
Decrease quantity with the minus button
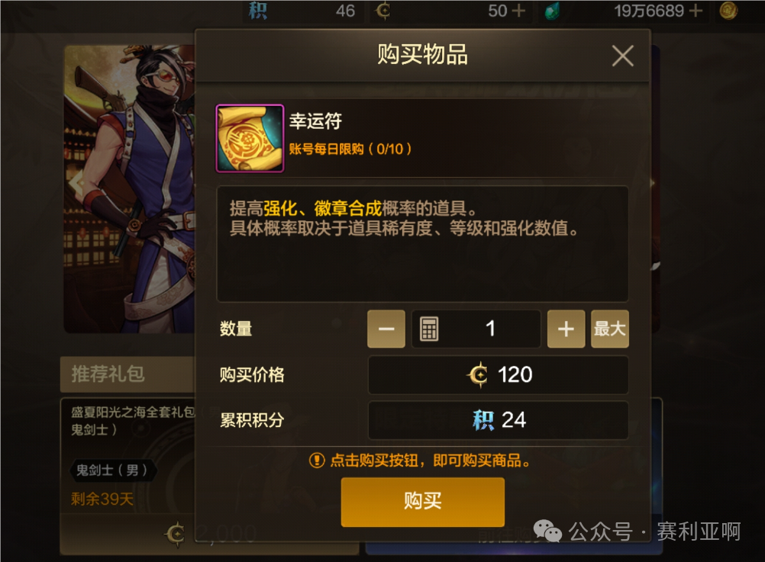point(386,329)
